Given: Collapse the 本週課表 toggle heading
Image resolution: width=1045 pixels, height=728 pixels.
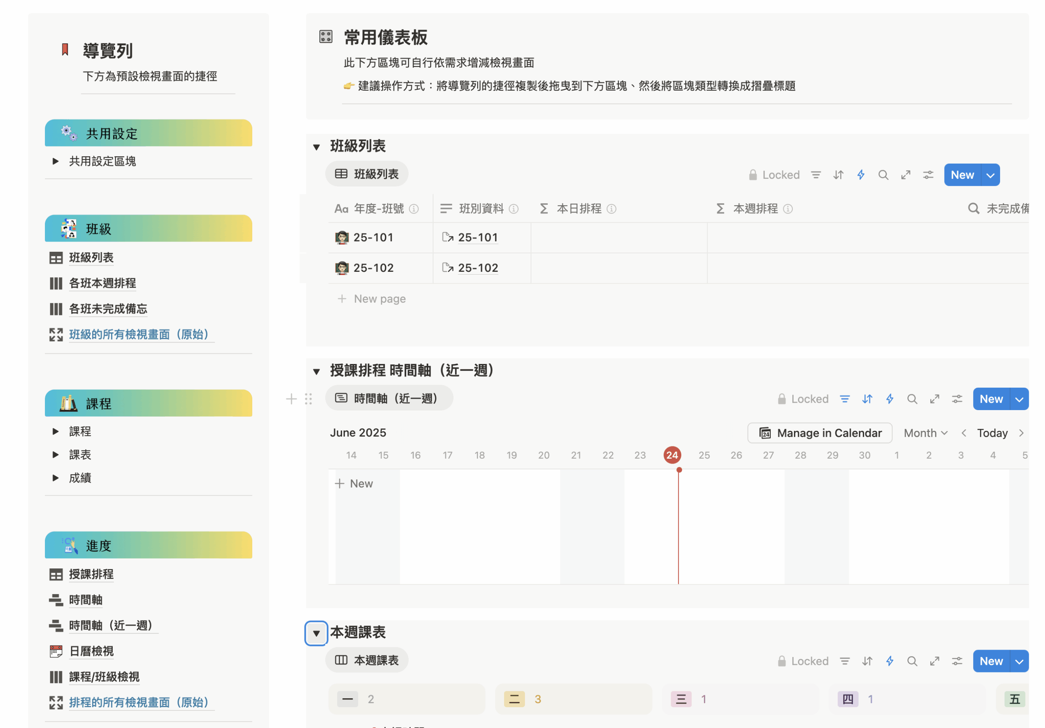Looking at the screenshot, I should click(x=316, y=633).
